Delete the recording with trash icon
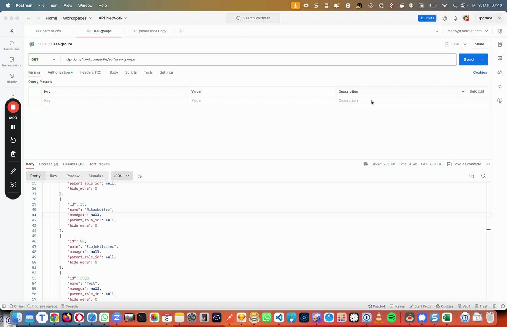Screen dimensions: 507x327 click(x=13, y=154)
